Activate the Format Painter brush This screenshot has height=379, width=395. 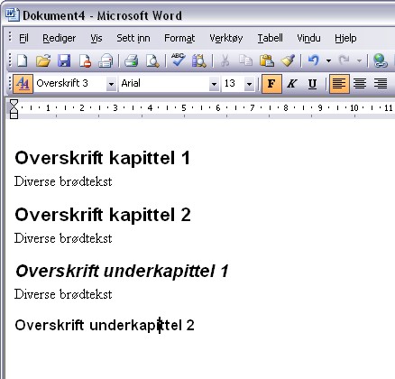288,60
